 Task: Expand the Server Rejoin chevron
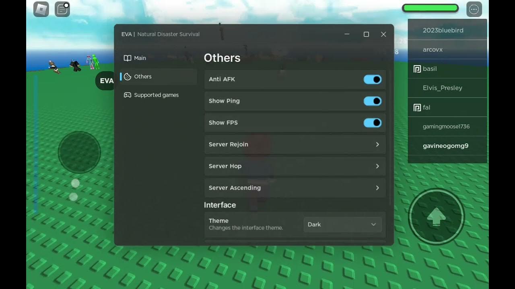[x=377, y=144]
